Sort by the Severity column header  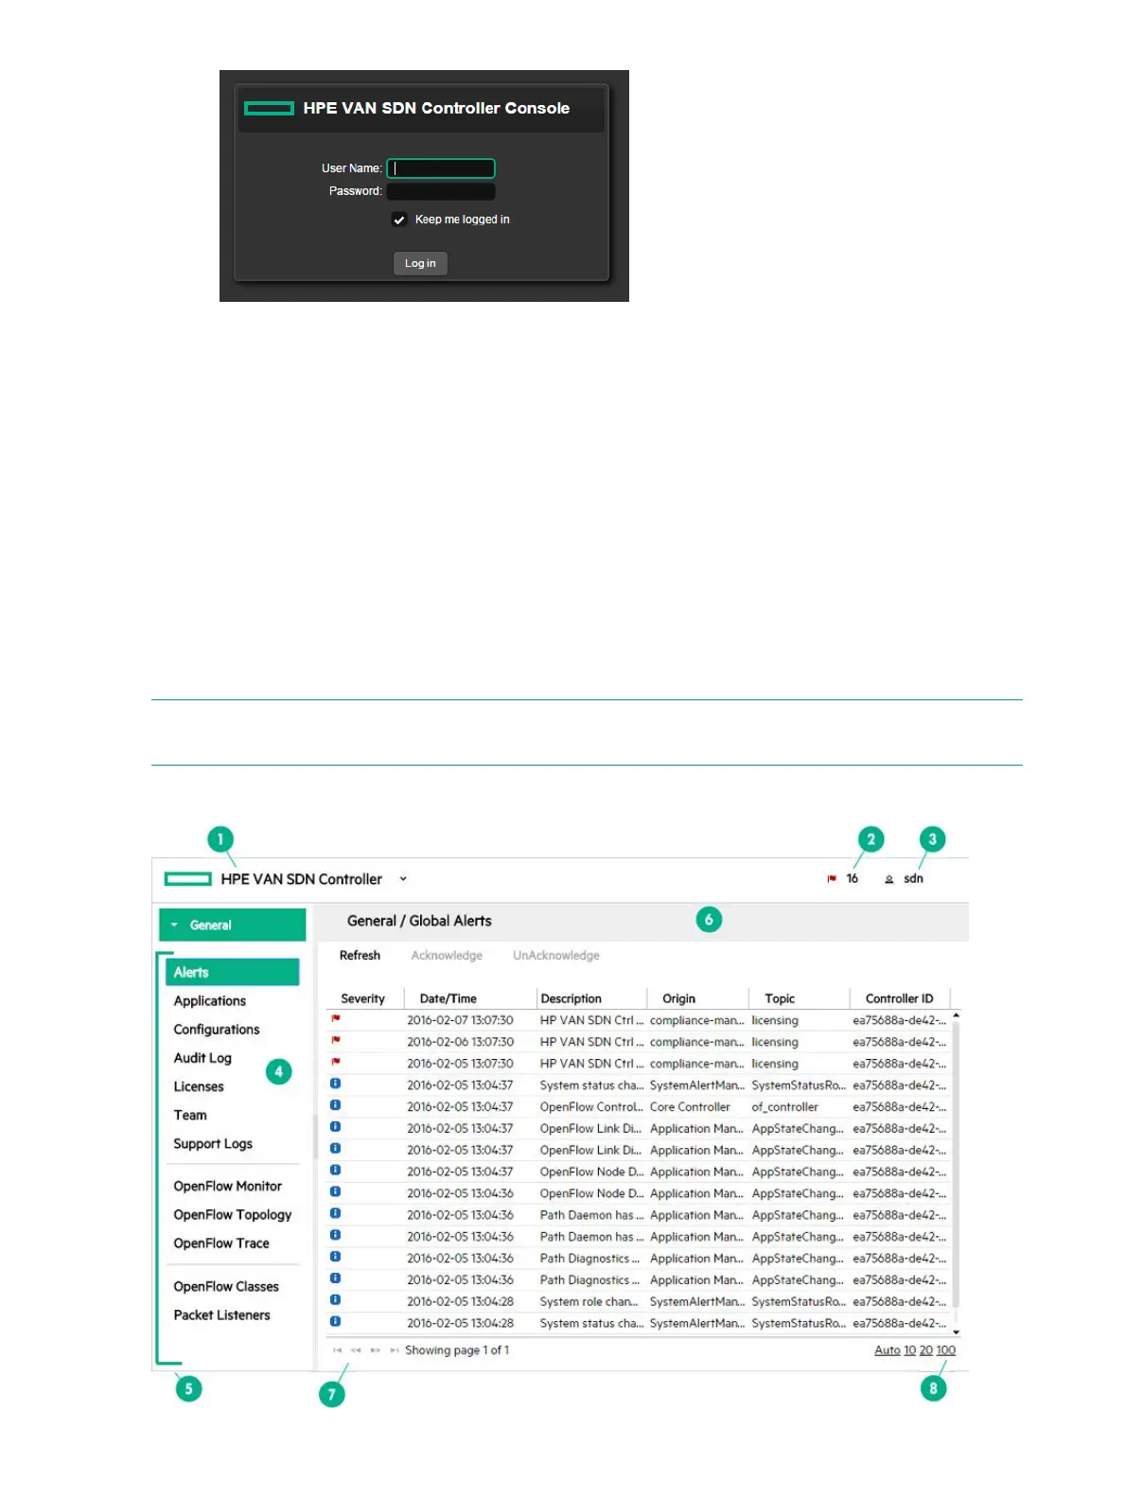coord(362,998)
